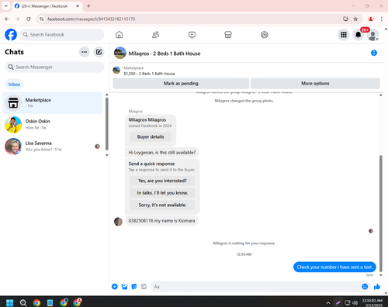Click the sent message 'Check your number i have sent a text.'

pyautogui.click(x=334, y=267)
